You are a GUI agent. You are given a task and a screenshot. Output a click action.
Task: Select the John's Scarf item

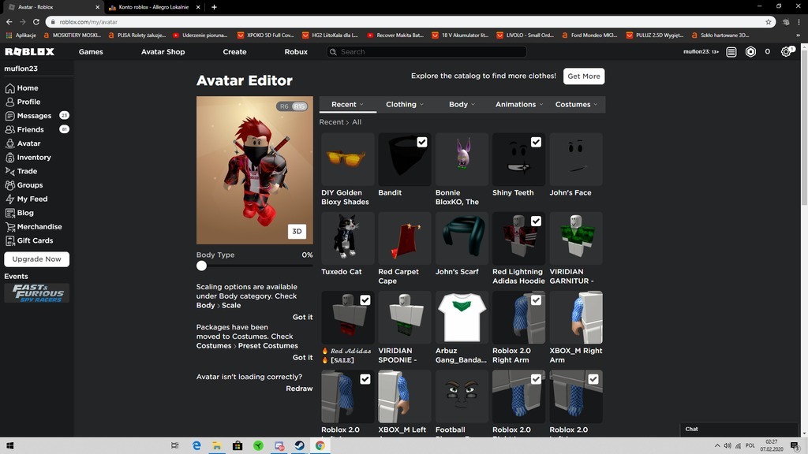point(462,238)
